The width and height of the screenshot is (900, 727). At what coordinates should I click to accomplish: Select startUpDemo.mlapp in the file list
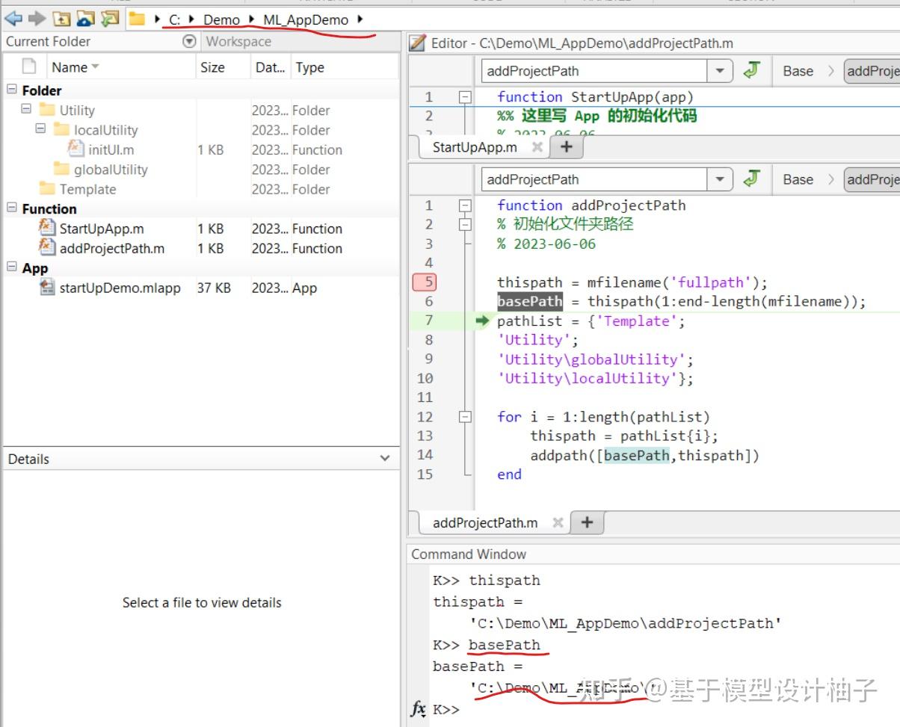(120, 288)
